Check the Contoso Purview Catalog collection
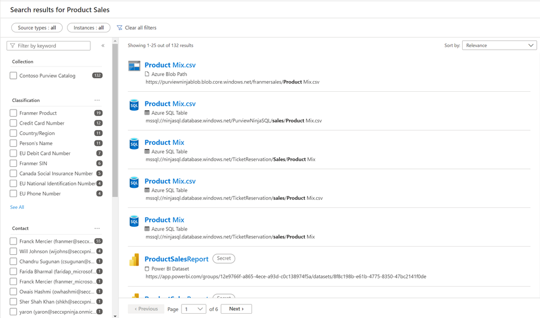This screenshot has height=318, width=540. pos(14,76)
